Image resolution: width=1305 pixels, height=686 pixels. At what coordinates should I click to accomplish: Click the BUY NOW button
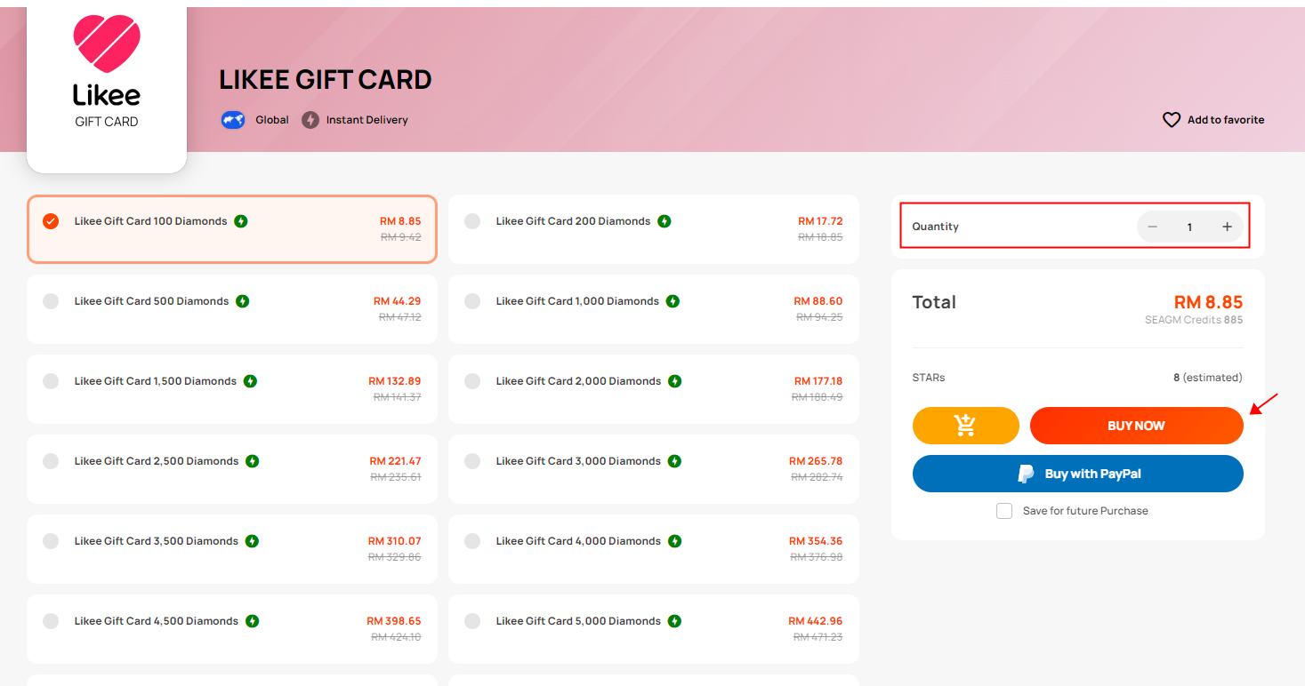click(x=1137, y=426)
